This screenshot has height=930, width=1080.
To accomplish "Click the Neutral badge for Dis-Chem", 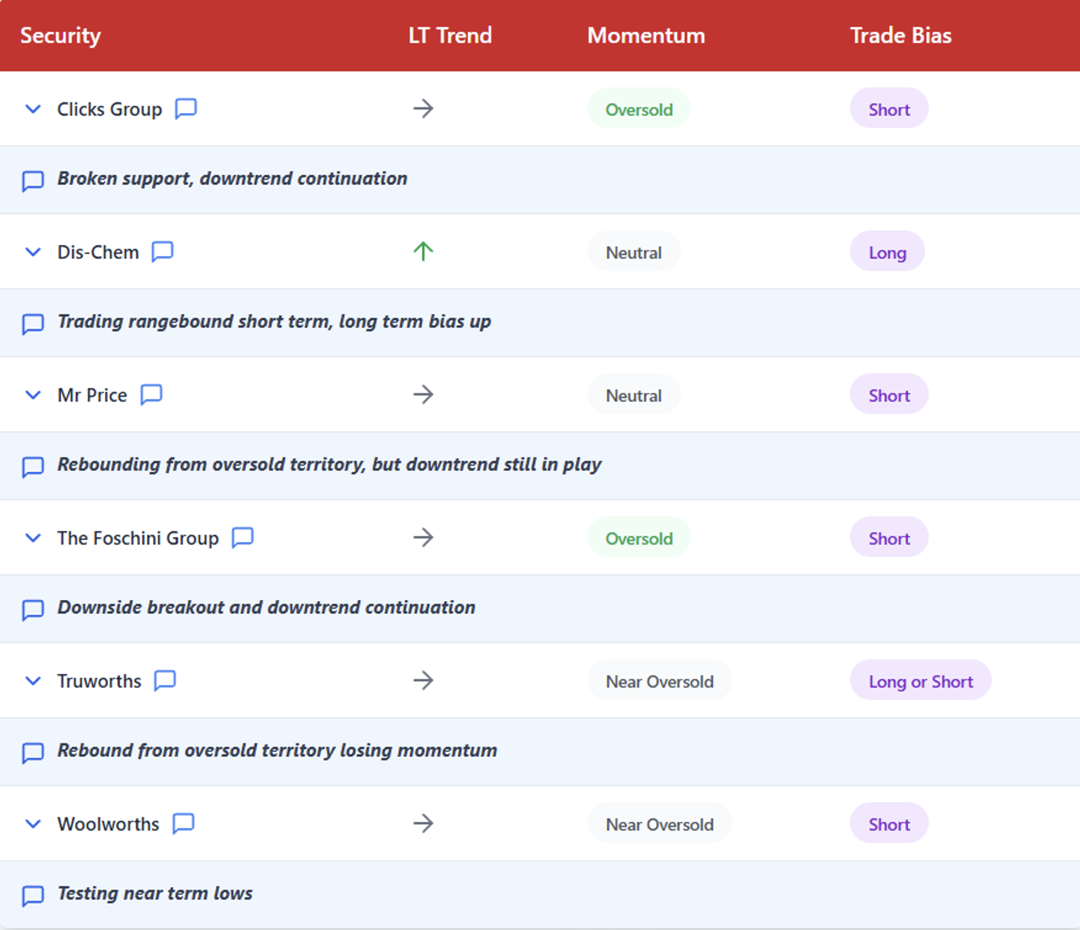I will pyautogui.click(x=634, y=252).
